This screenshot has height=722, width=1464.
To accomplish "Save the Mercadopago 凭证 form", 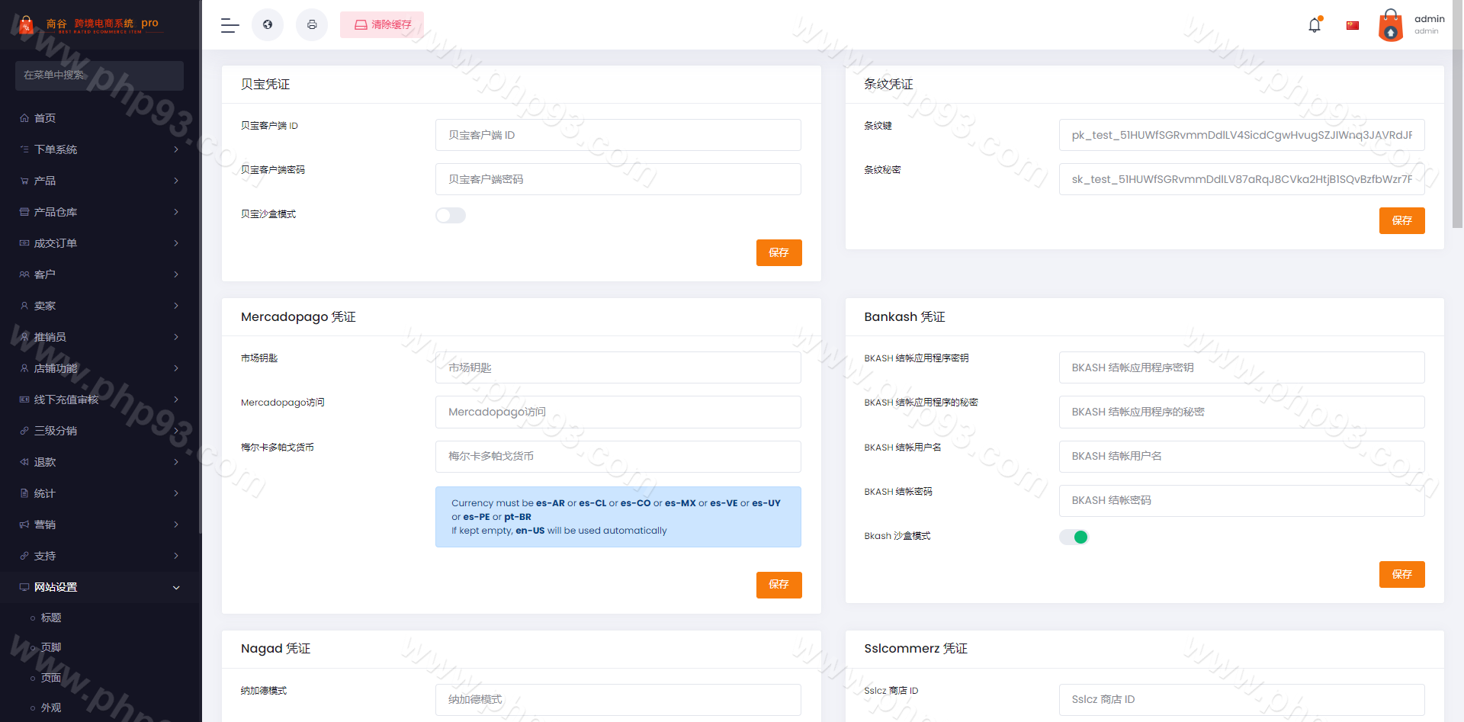I will [779, 585].
